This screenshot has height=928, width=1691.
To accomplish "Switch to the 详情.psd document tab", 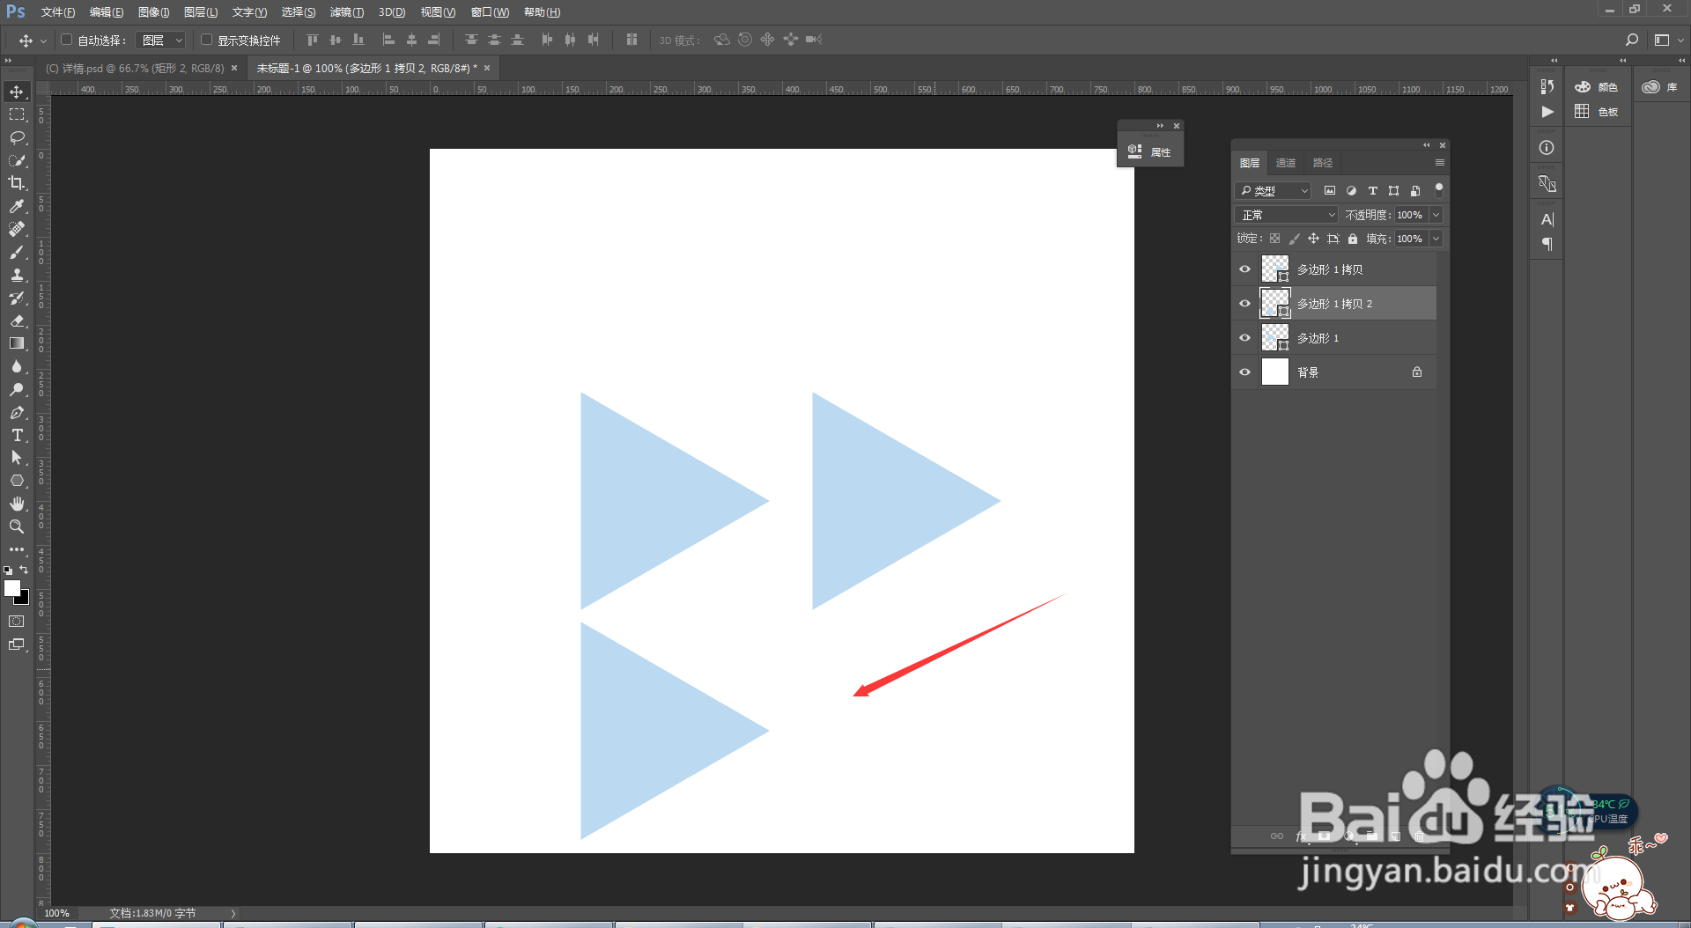I will click(x=135, y=68).
